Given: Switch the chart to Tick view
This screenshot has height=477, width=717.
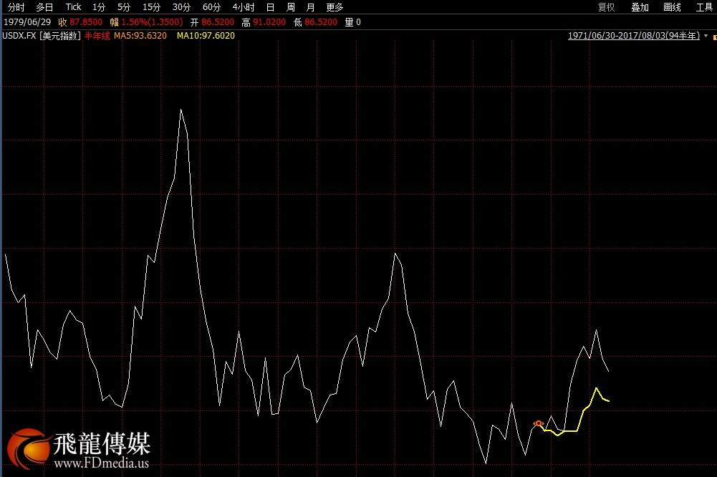Looking at the screenshot, I should (73, 7).
